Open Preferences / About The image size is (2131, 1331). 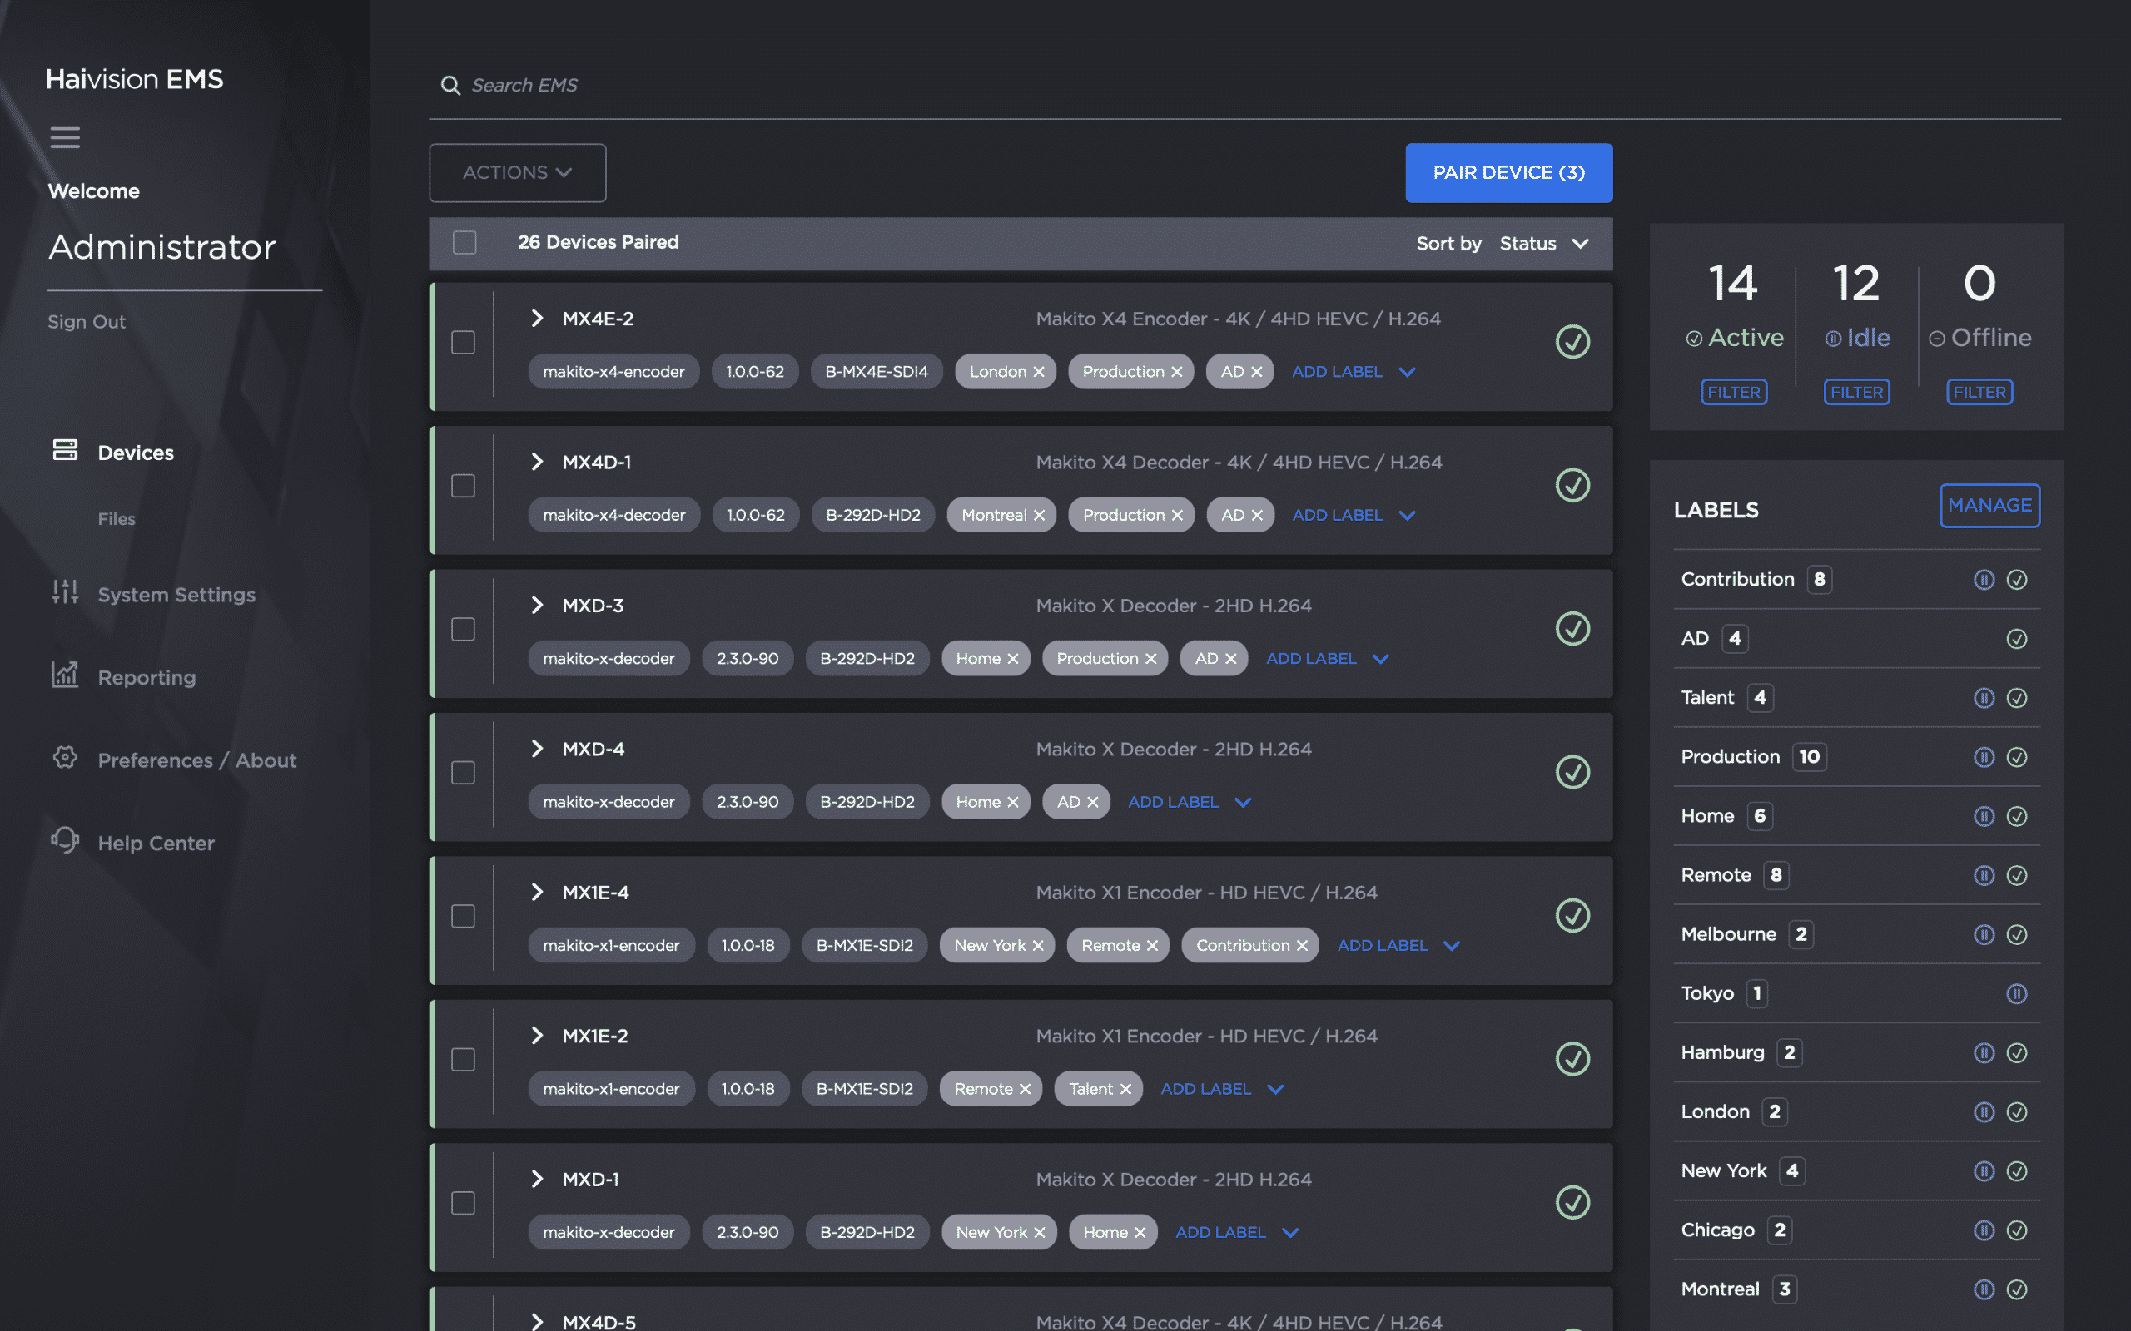[x=196, y=760]
